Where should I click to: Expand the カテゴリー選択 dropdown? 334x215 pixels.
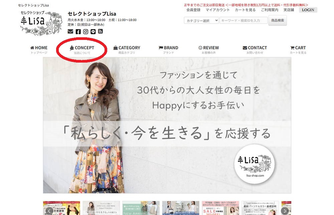201,21
